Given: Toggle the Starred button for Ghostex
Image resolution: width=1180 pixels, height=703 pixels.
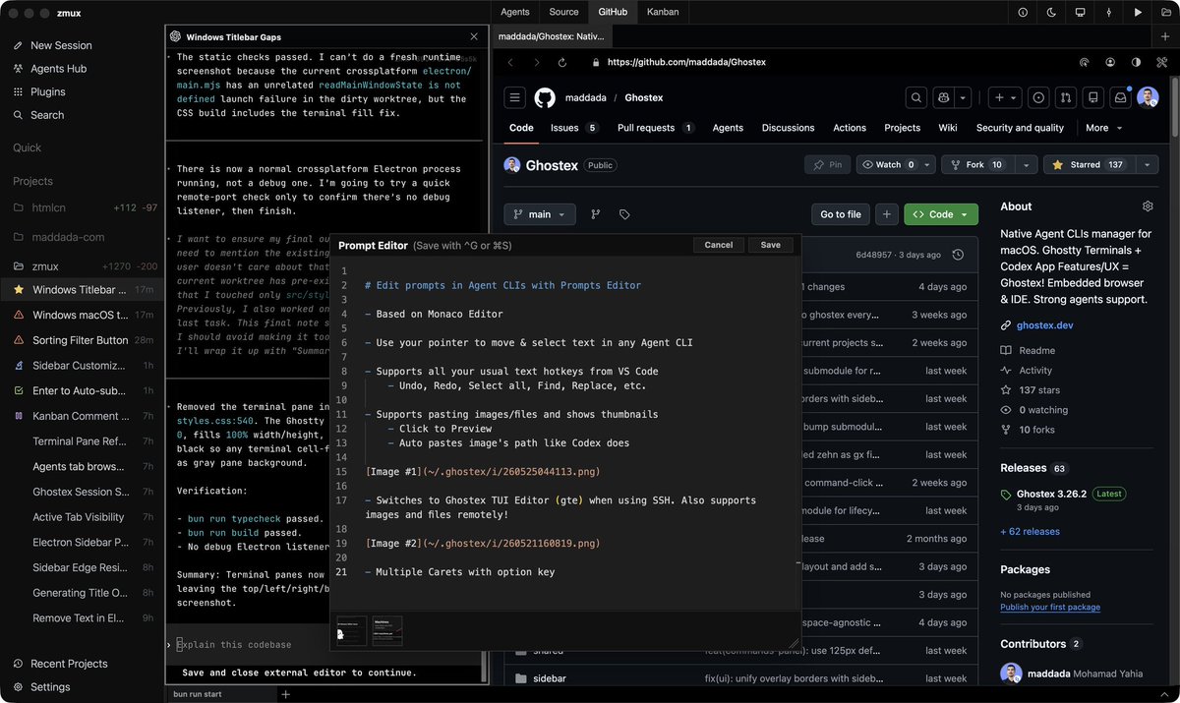Looking at the screenshot, I should tap(1088, 164).
